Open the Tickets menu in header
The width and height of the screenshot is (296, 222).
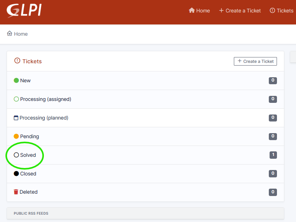tap(282, 10)
